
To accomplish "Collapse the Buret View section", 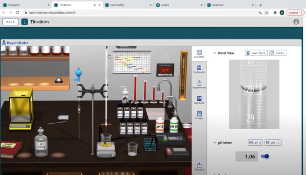I will pyautogui.click(x=214, y=53).
